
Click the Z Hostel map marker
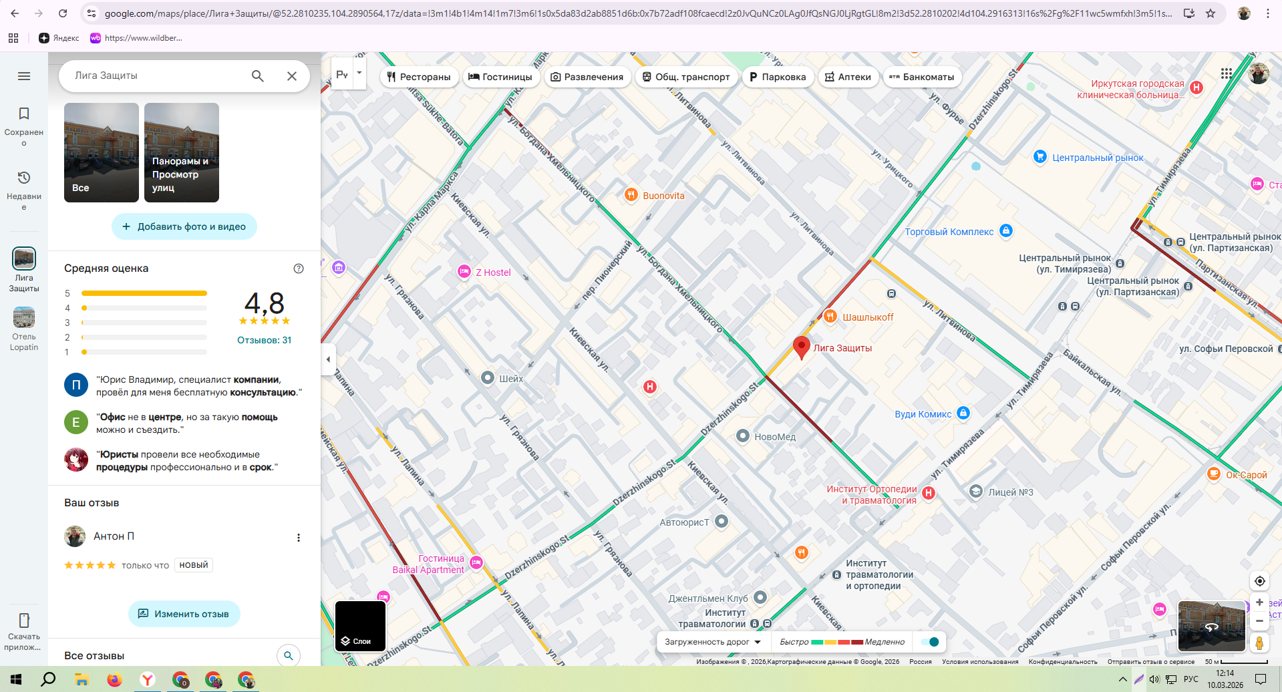pos(464,272)
